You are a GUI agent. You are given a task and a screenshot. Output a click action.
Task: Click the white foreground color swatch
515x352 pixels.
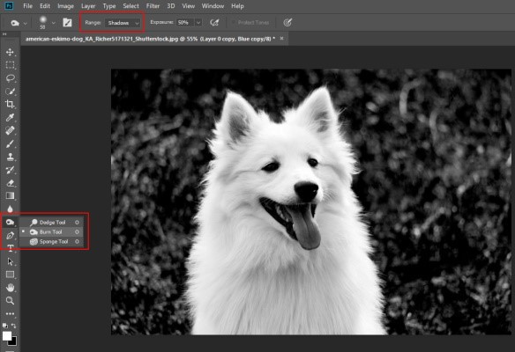(6, 335)
